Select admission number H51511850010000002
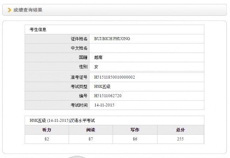The image size is (230, 158). [x=115, y=77]
